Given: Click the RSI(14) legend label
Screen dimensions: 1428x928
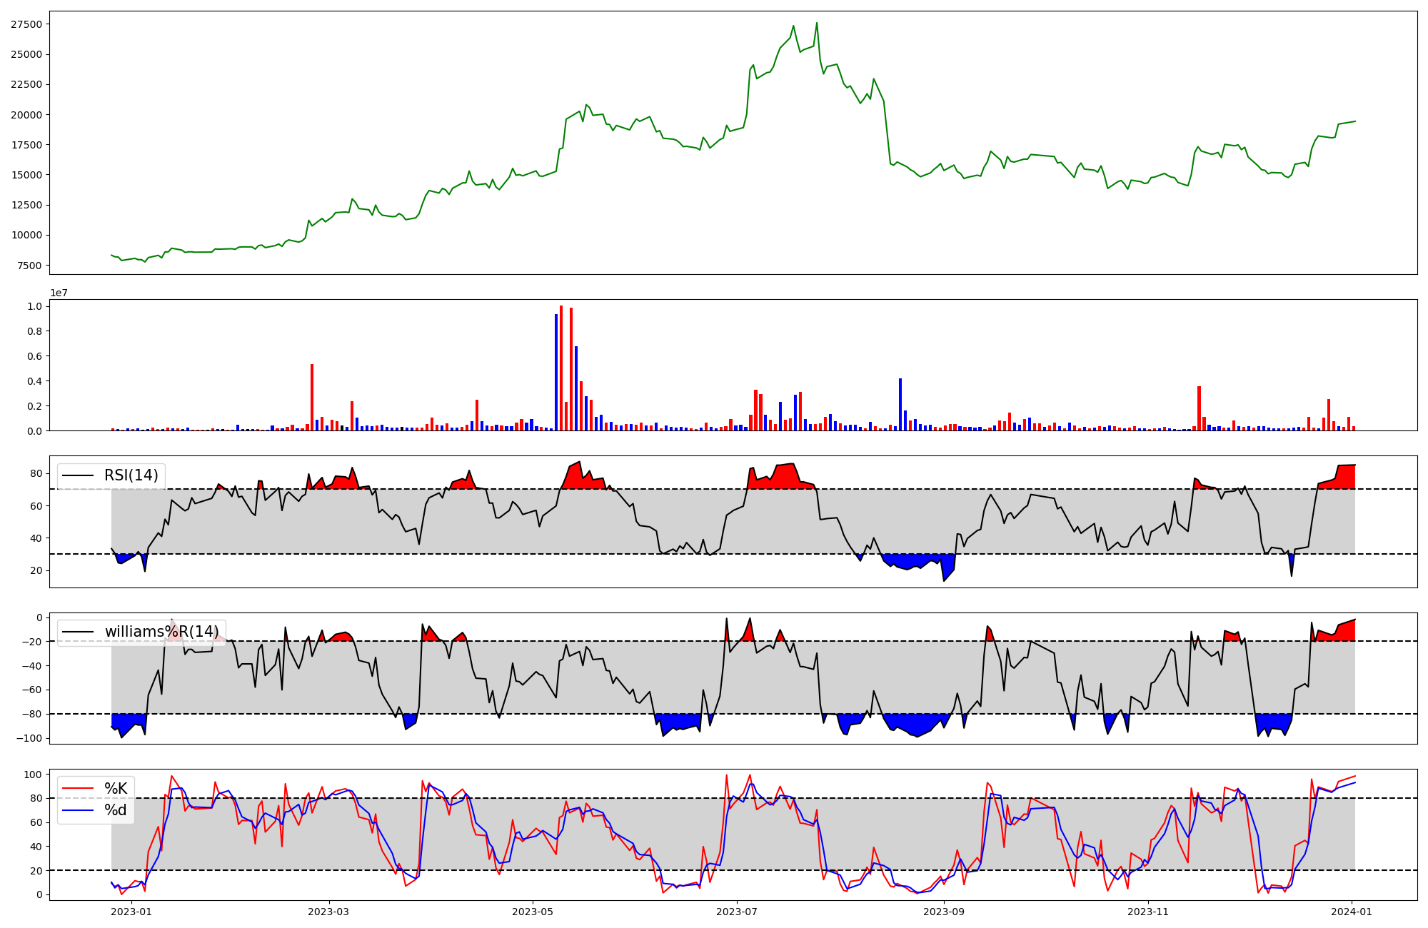Looking at the screenshot, I should tap(131, 475).
